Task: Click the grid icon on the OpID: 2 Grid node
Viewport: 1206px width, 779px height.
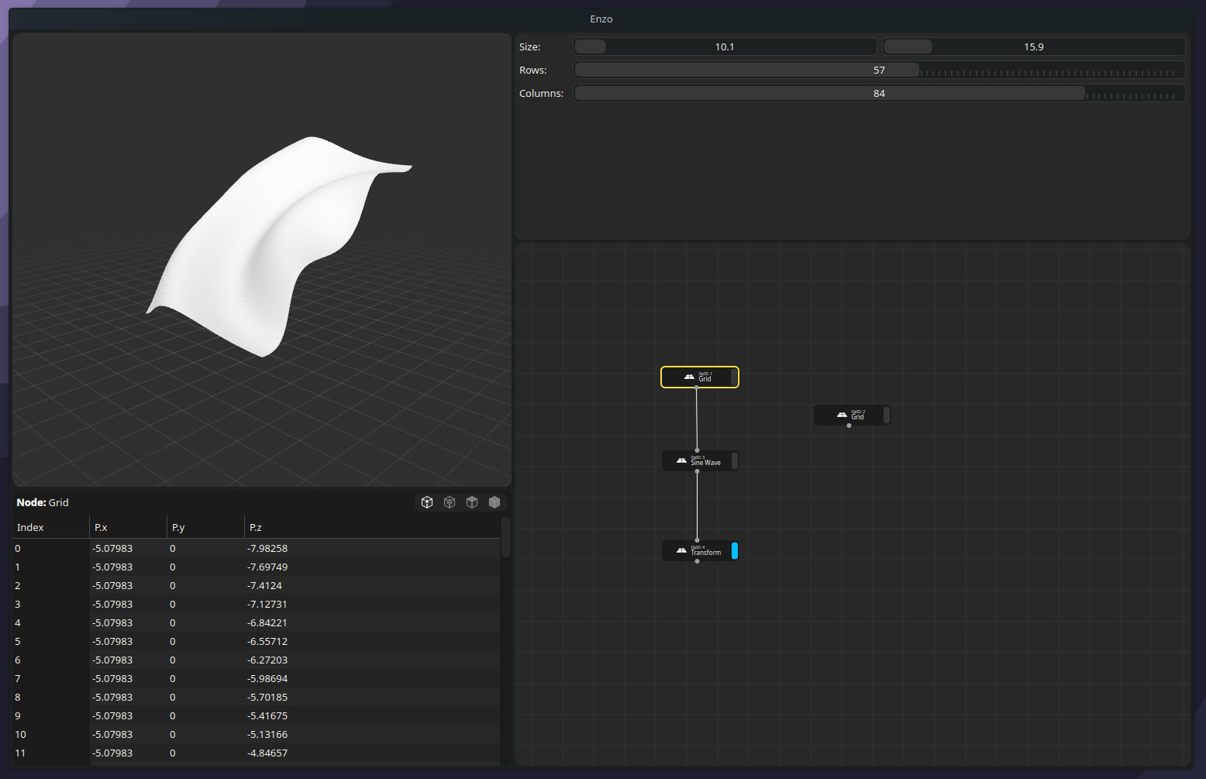Action: pos(842,415)
